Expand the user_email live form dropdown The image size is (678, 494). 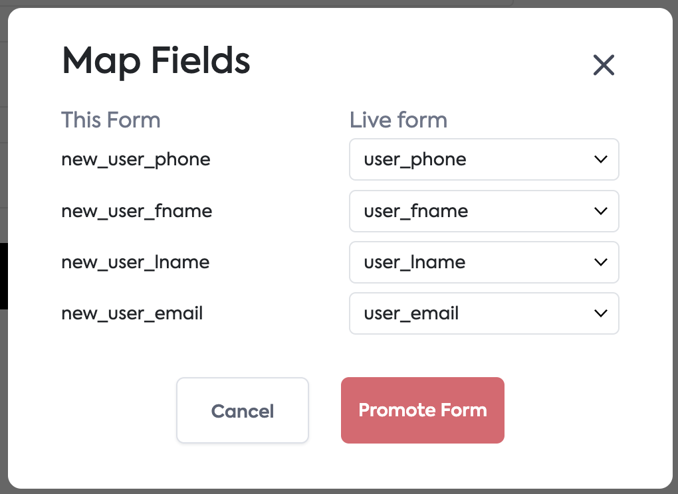pos(483,313)
